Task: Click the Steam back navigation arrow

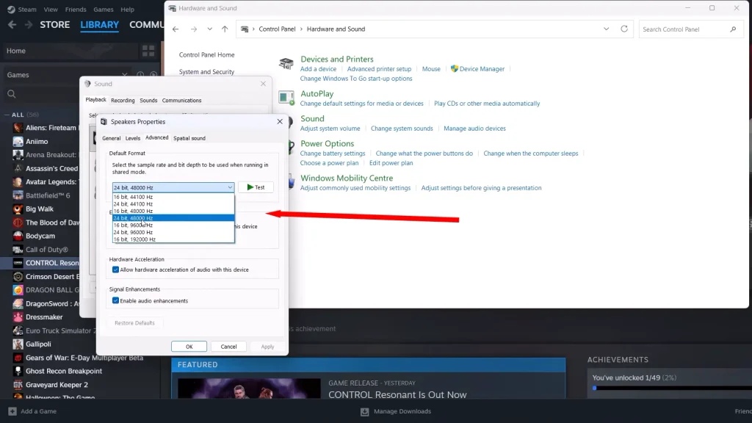Action: [x=12, y=24]
